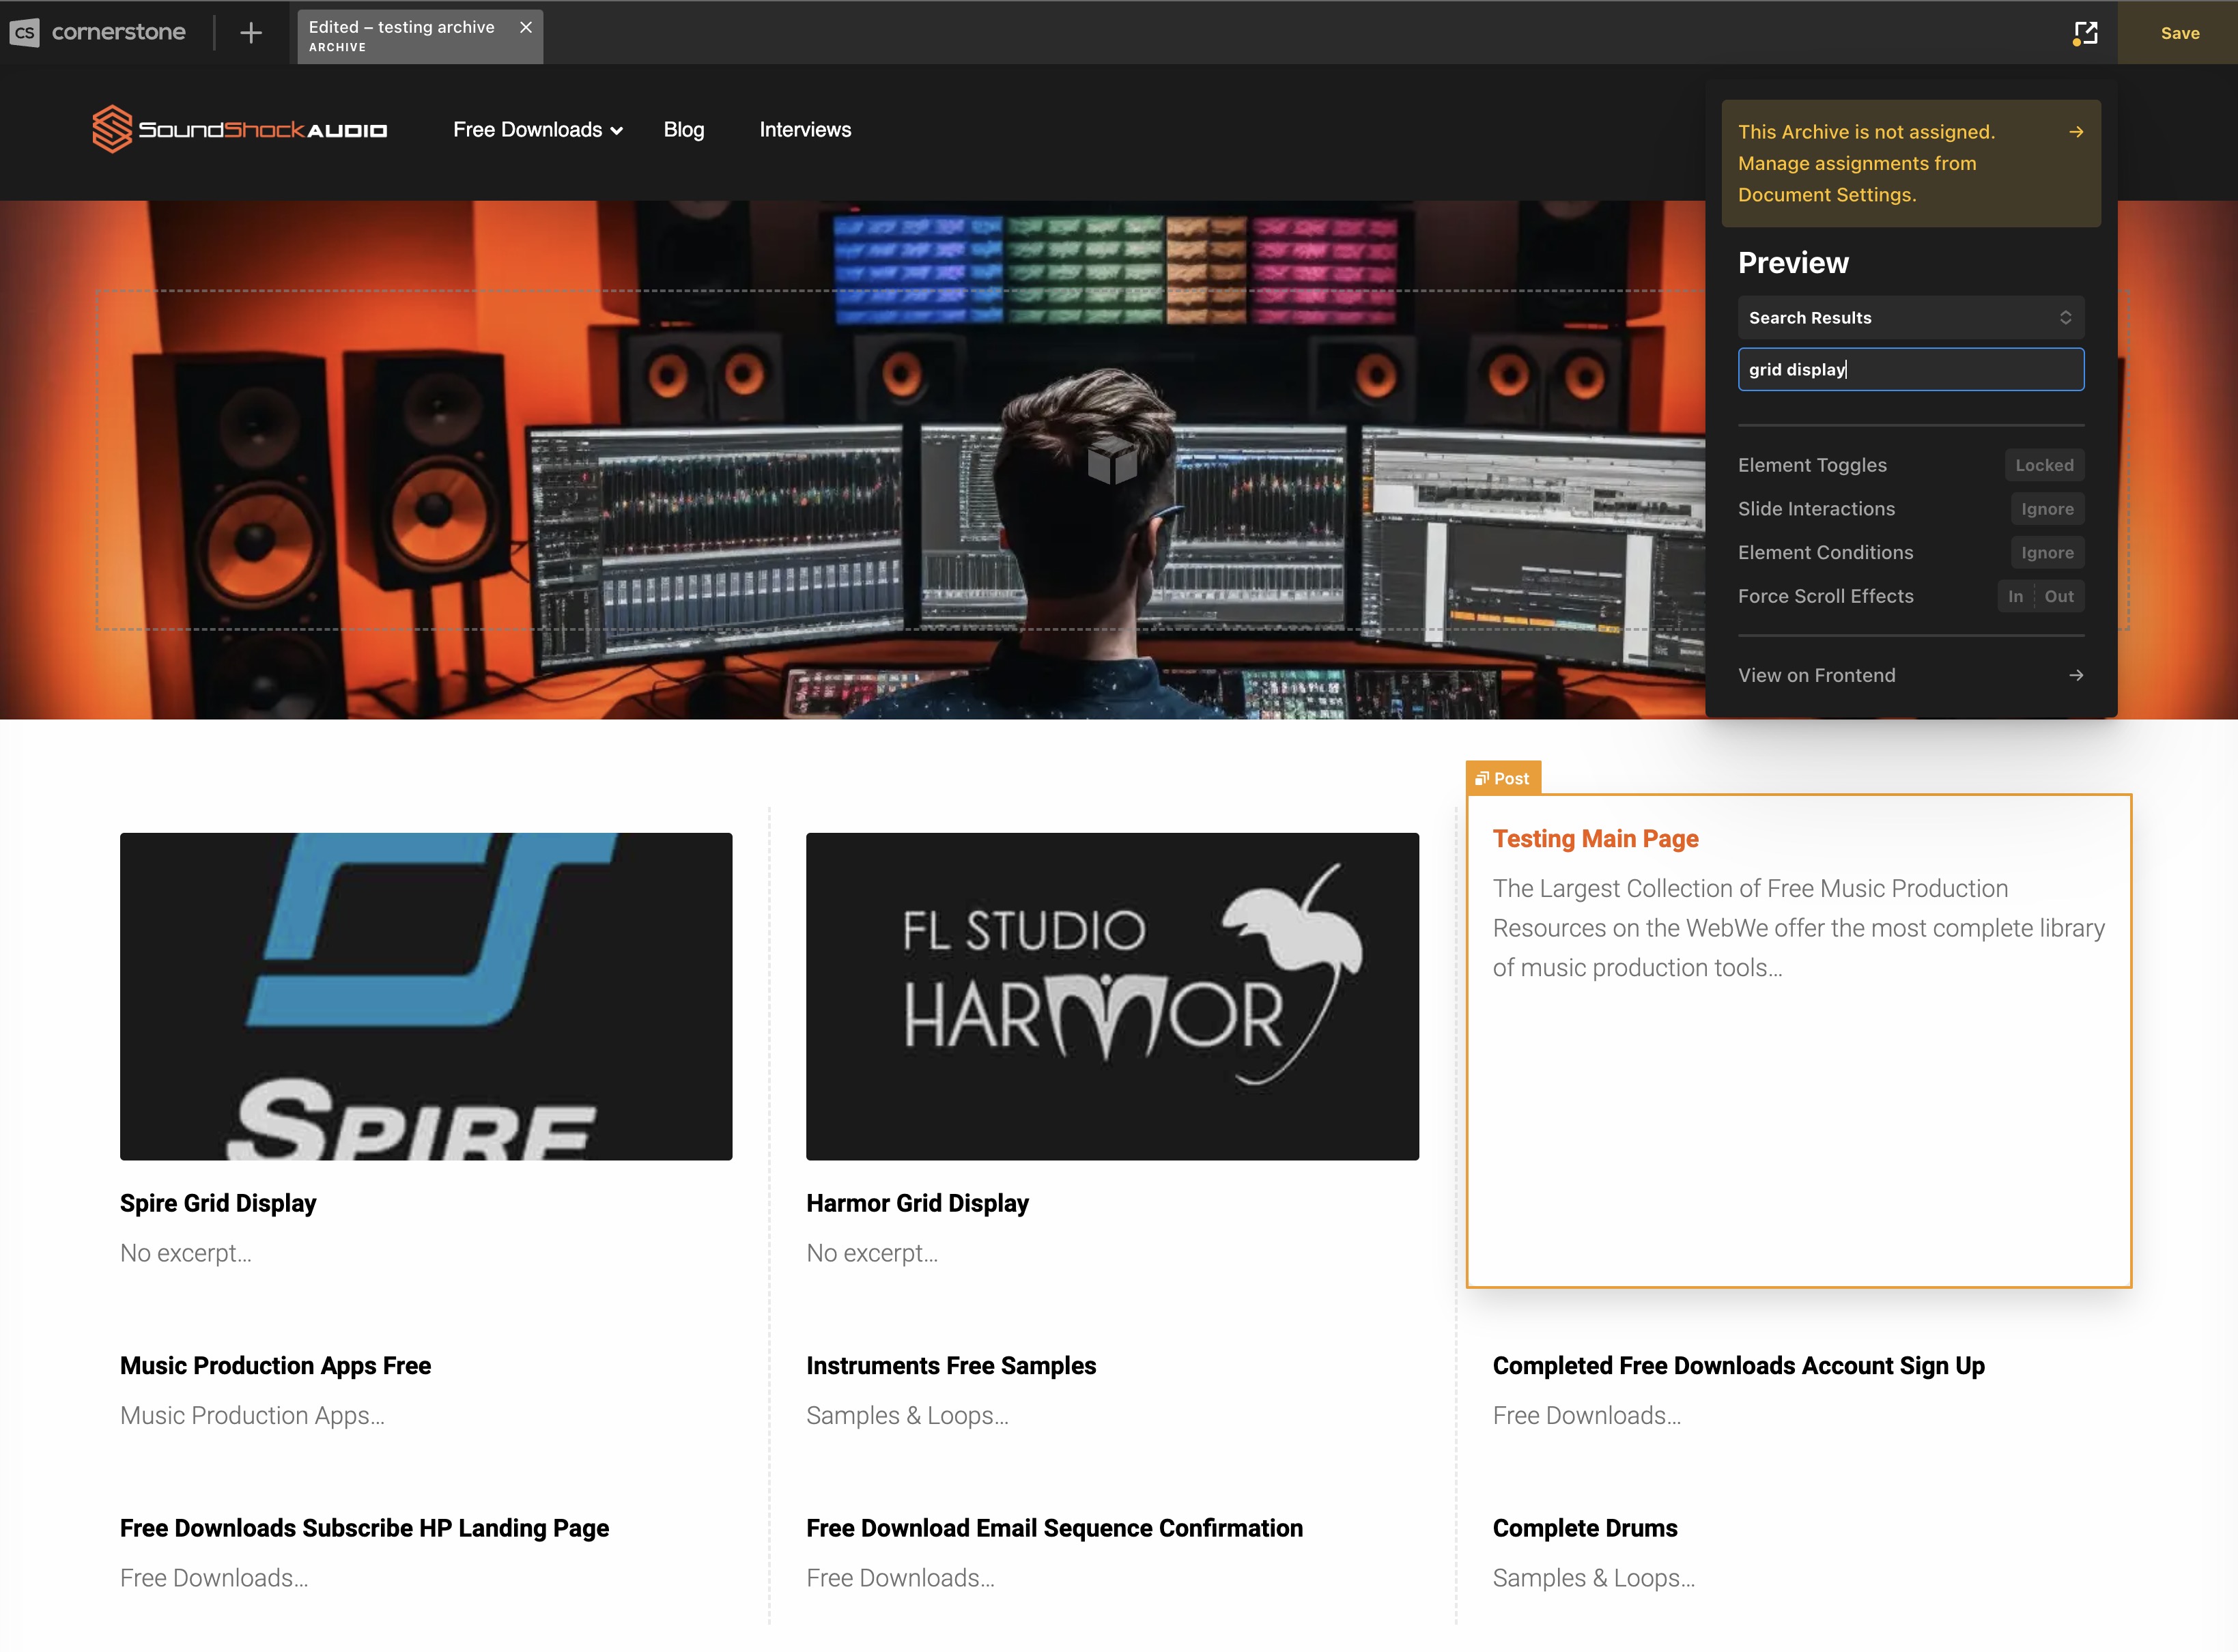Toggle Element Toggles Locked setting

[2044, 465]
